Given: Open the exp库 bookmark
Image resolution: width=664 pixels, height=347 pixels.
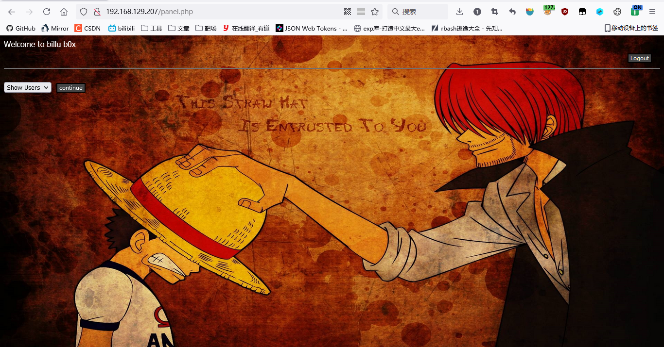Looking at the screenshot, I should tap(389, 28).
